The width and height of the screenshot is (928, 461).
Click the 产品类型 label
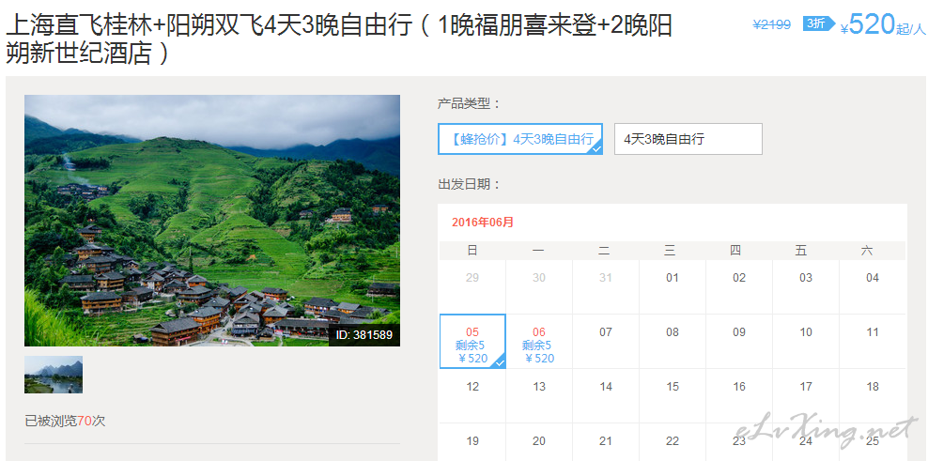tap(470, 103)
